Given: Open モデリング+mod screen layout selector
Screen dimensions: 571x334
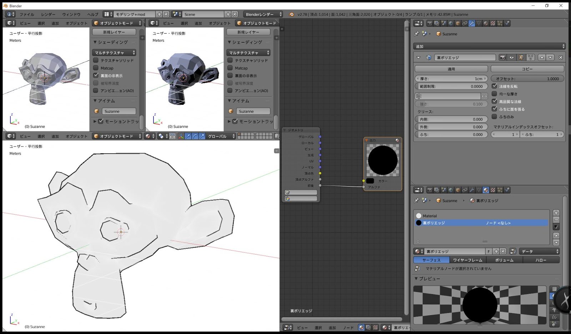Looking at the screenshot, I should click(x=135, y=14).
